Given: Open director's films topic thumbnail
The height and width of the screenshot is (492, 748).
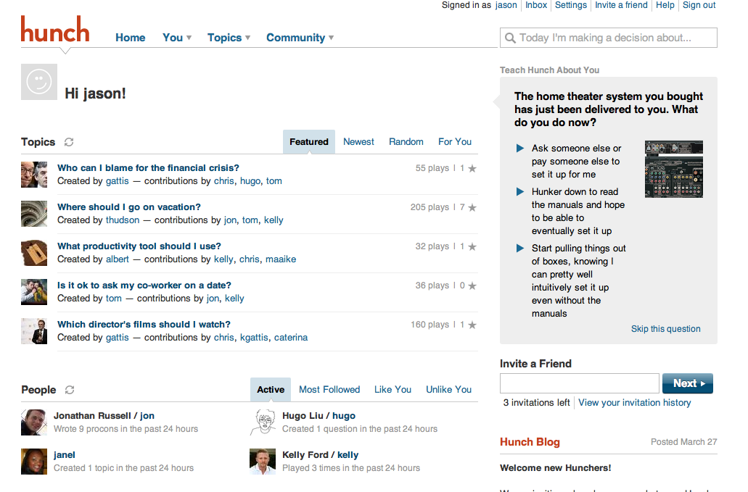Looking at the screenshot, I should coord(34,330).
